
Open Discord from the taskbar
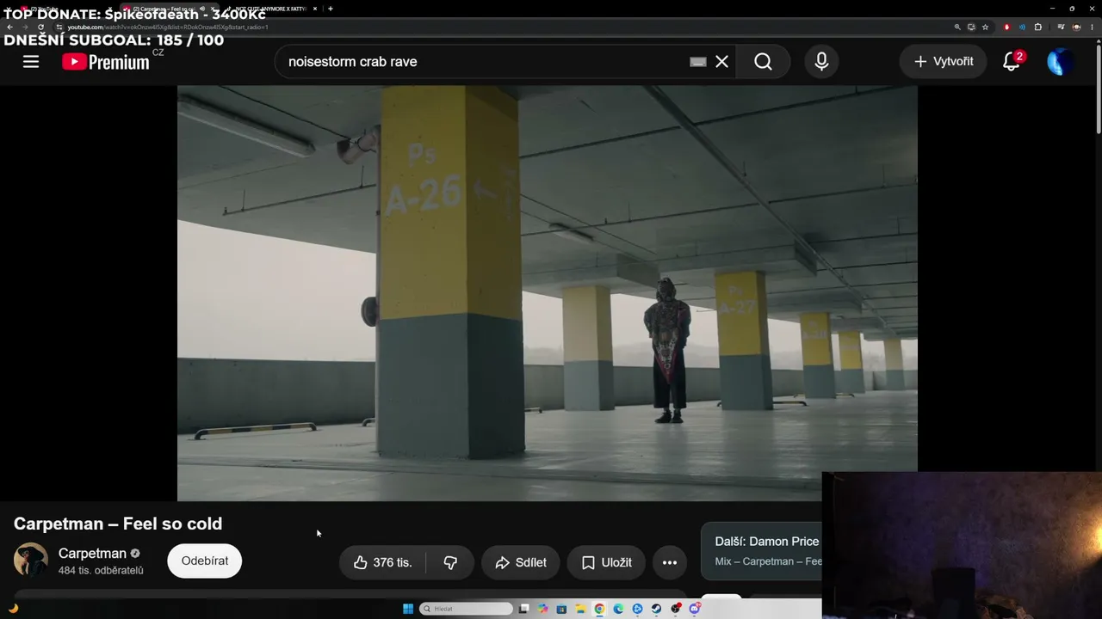[x=695, y=609]
